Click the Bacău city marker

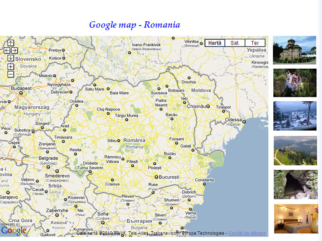pos(172,119)
